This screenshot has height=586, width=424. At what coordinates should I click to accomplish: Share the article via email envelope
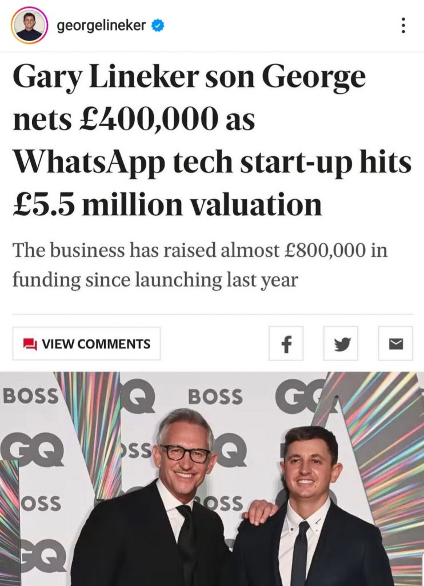395,343
